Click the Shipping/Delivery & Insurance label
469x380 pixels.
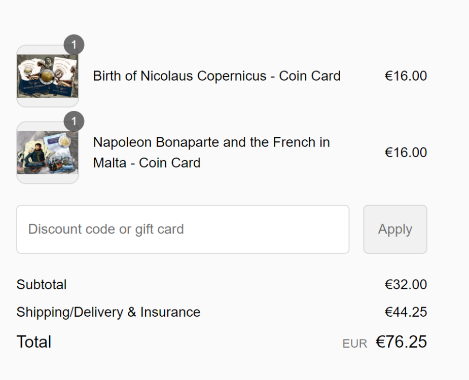point(109,312)
